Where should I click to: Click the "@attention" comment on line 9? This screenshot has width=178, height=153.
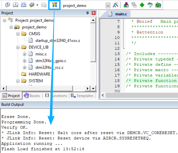(150, 32)
